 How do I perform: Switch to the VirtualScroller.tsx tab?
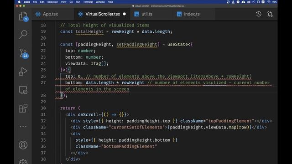tap(103, 14)
